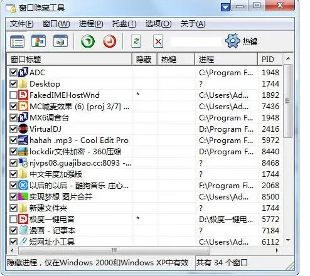Open the 进程(P) menu
310x276 pixels.
[x=91, y=24]
